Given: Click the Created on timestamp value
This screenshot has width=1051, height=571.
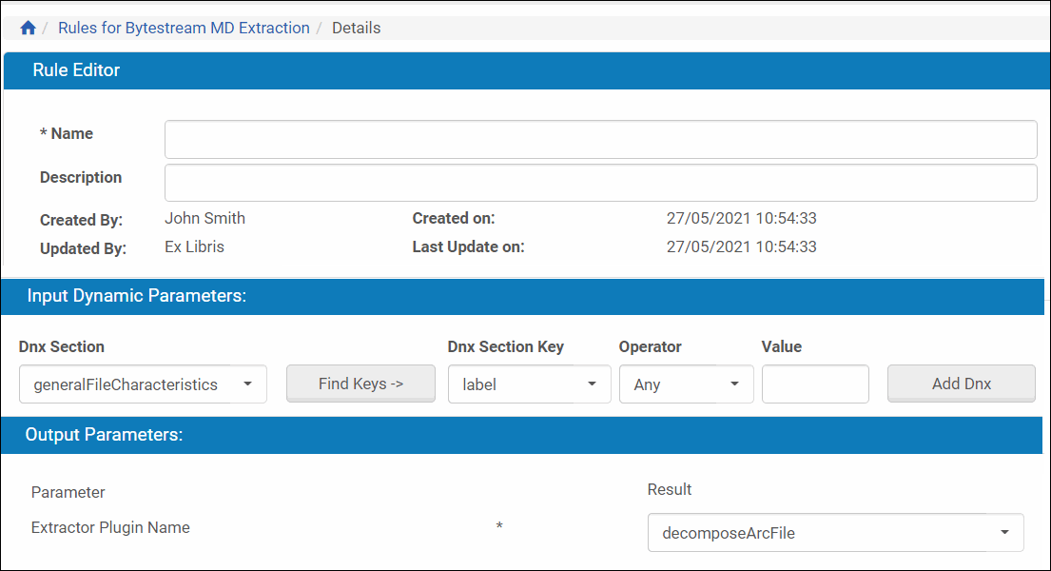Looking at the screenshot, I should tap(741, 219).
